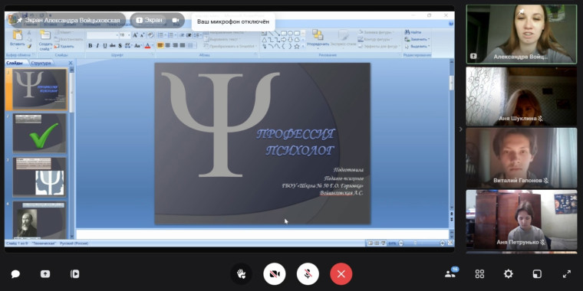Image resolution: width=583 pixels, height=291 pixels.
Task: Expand the font color dropdown arrow
Action: click(x=153, y=46)
